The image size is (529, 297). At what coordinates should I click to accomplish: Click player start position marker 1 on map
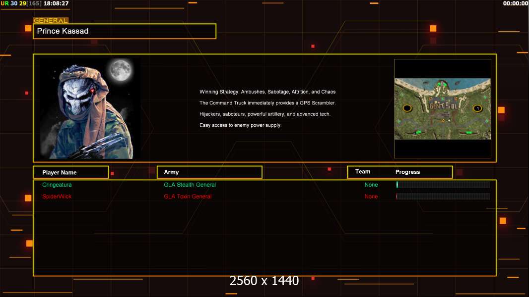click(x=477, y=108)
